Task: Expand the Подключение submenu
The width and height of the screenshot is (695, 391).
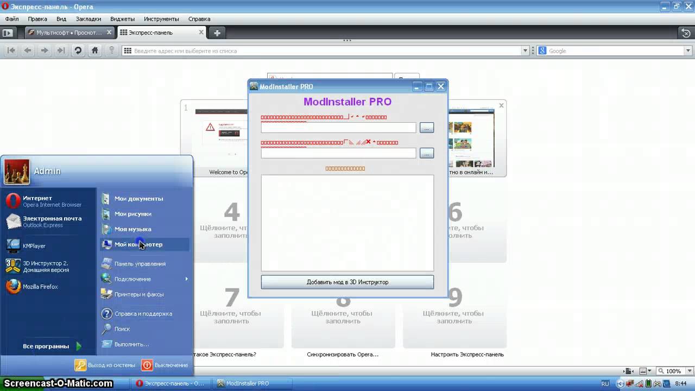Action: (x=144, y=279)
